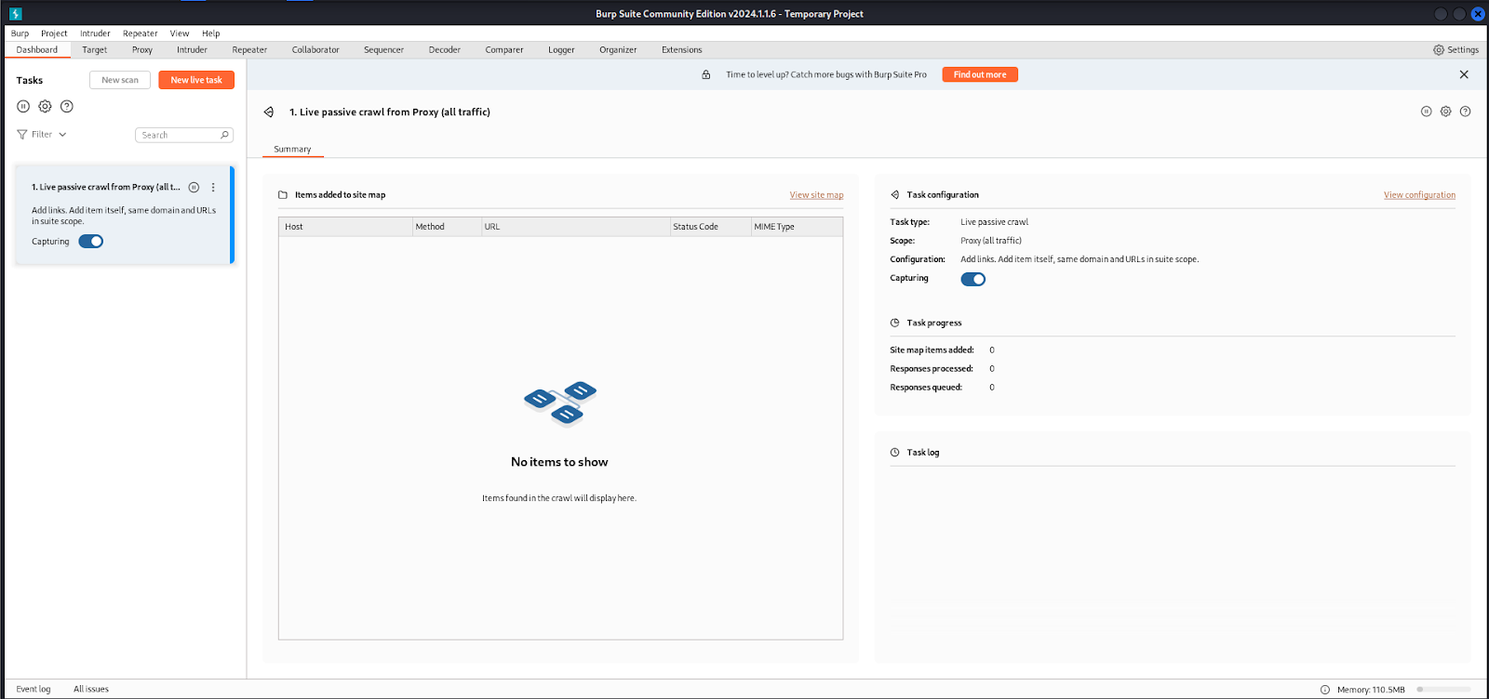The width and height of the screenshot is (1489, 699).
Task: Toggle Capturing switch on task 1 card
Action: coord(91,242)
